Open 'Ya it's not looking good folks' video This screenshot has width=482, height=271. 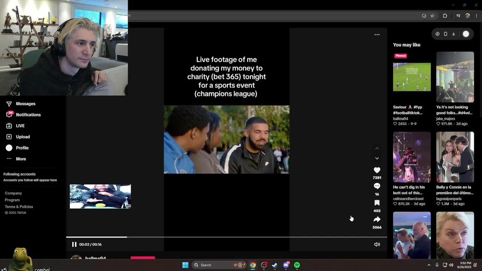[x=455, y=77]
